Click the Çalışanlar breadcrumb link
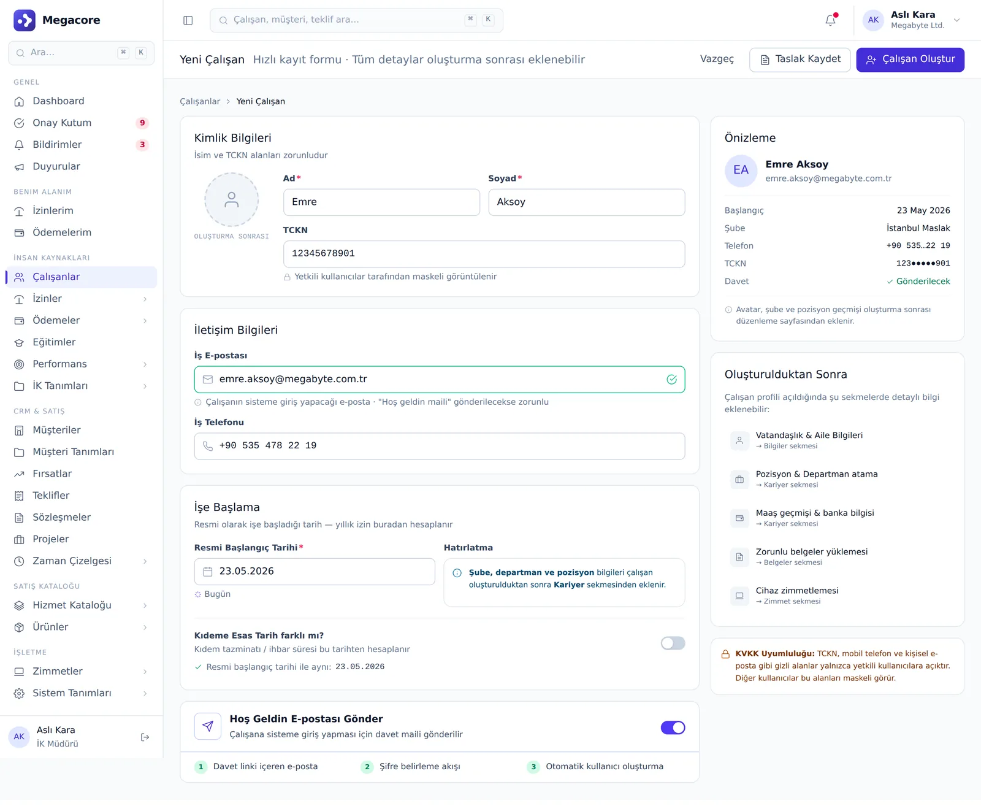The height and width of the screenshot is (806, 981). pos(200,102)
